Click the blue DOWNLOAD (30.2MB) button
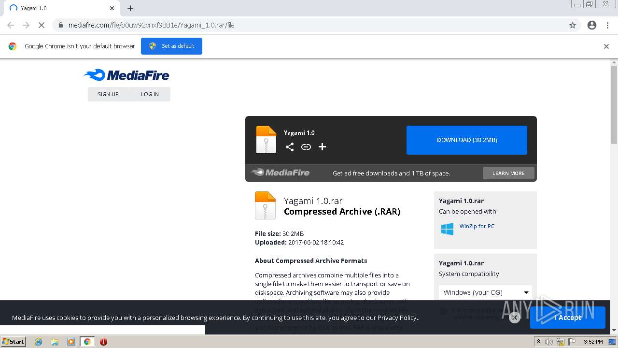Image resolution: width=618 pixels, height=348 pixels. (467, 140)
